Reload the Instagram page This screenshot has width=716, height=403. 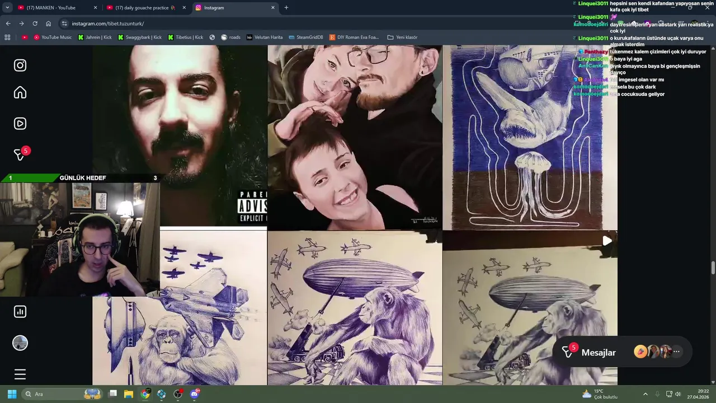click(x=35, y=24)
